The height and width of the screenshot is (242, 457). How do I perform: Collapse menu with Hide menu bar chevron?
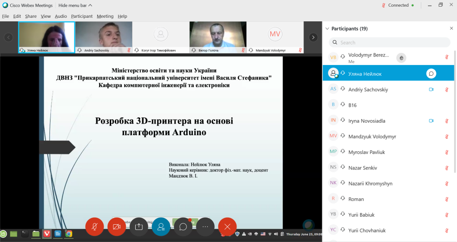click(x=90, y=5)
